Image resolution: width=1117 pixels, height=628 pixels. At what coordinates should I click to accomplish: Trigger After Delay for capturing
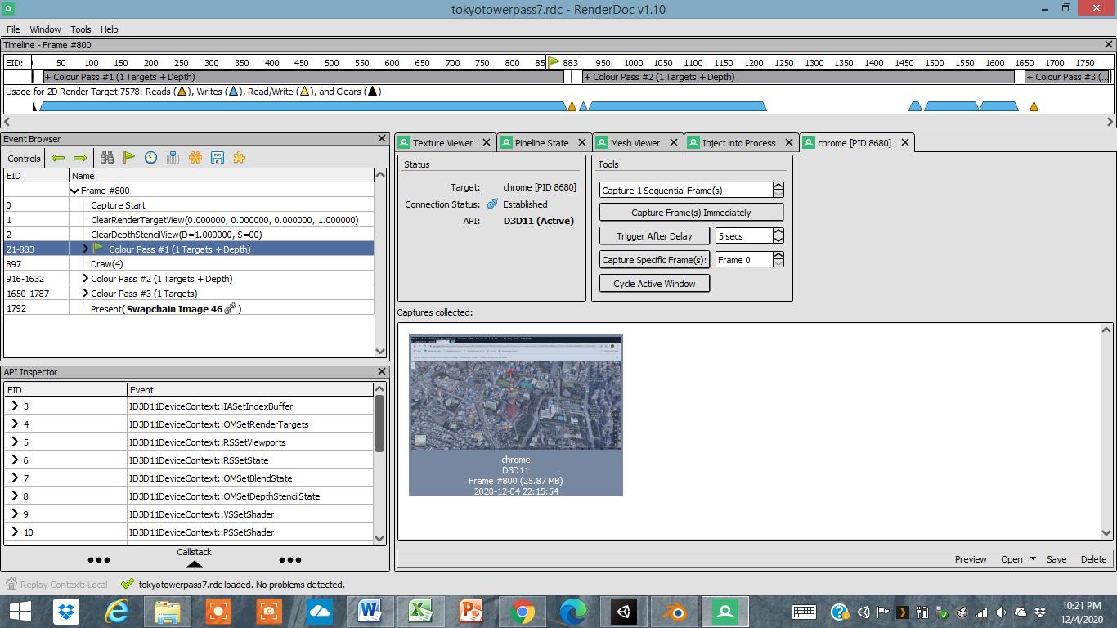click(x=654, y=236)
